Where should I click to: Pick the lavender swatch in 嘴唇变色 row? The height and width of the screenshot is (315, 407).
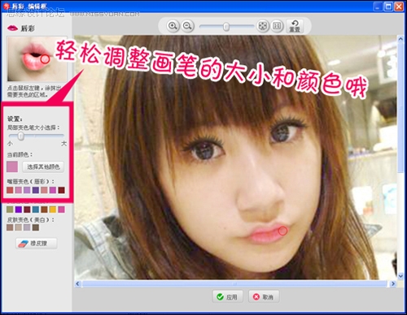click(27, 190)
